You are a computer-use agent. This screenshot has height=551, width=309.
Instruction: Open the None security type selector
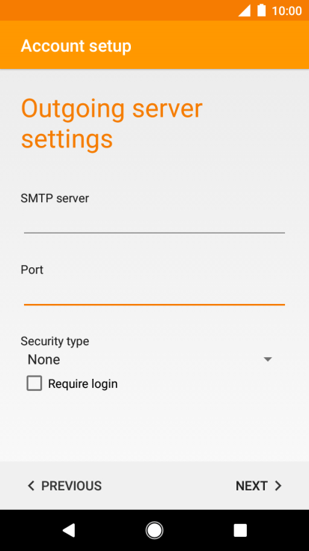pos(150,359)
